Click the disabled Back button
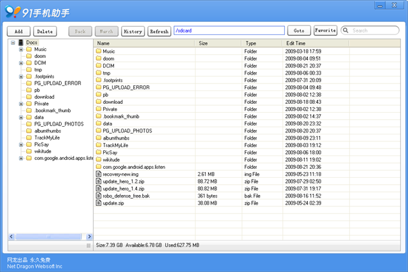The width and height of the screenshot is (408, 272). 80,31
